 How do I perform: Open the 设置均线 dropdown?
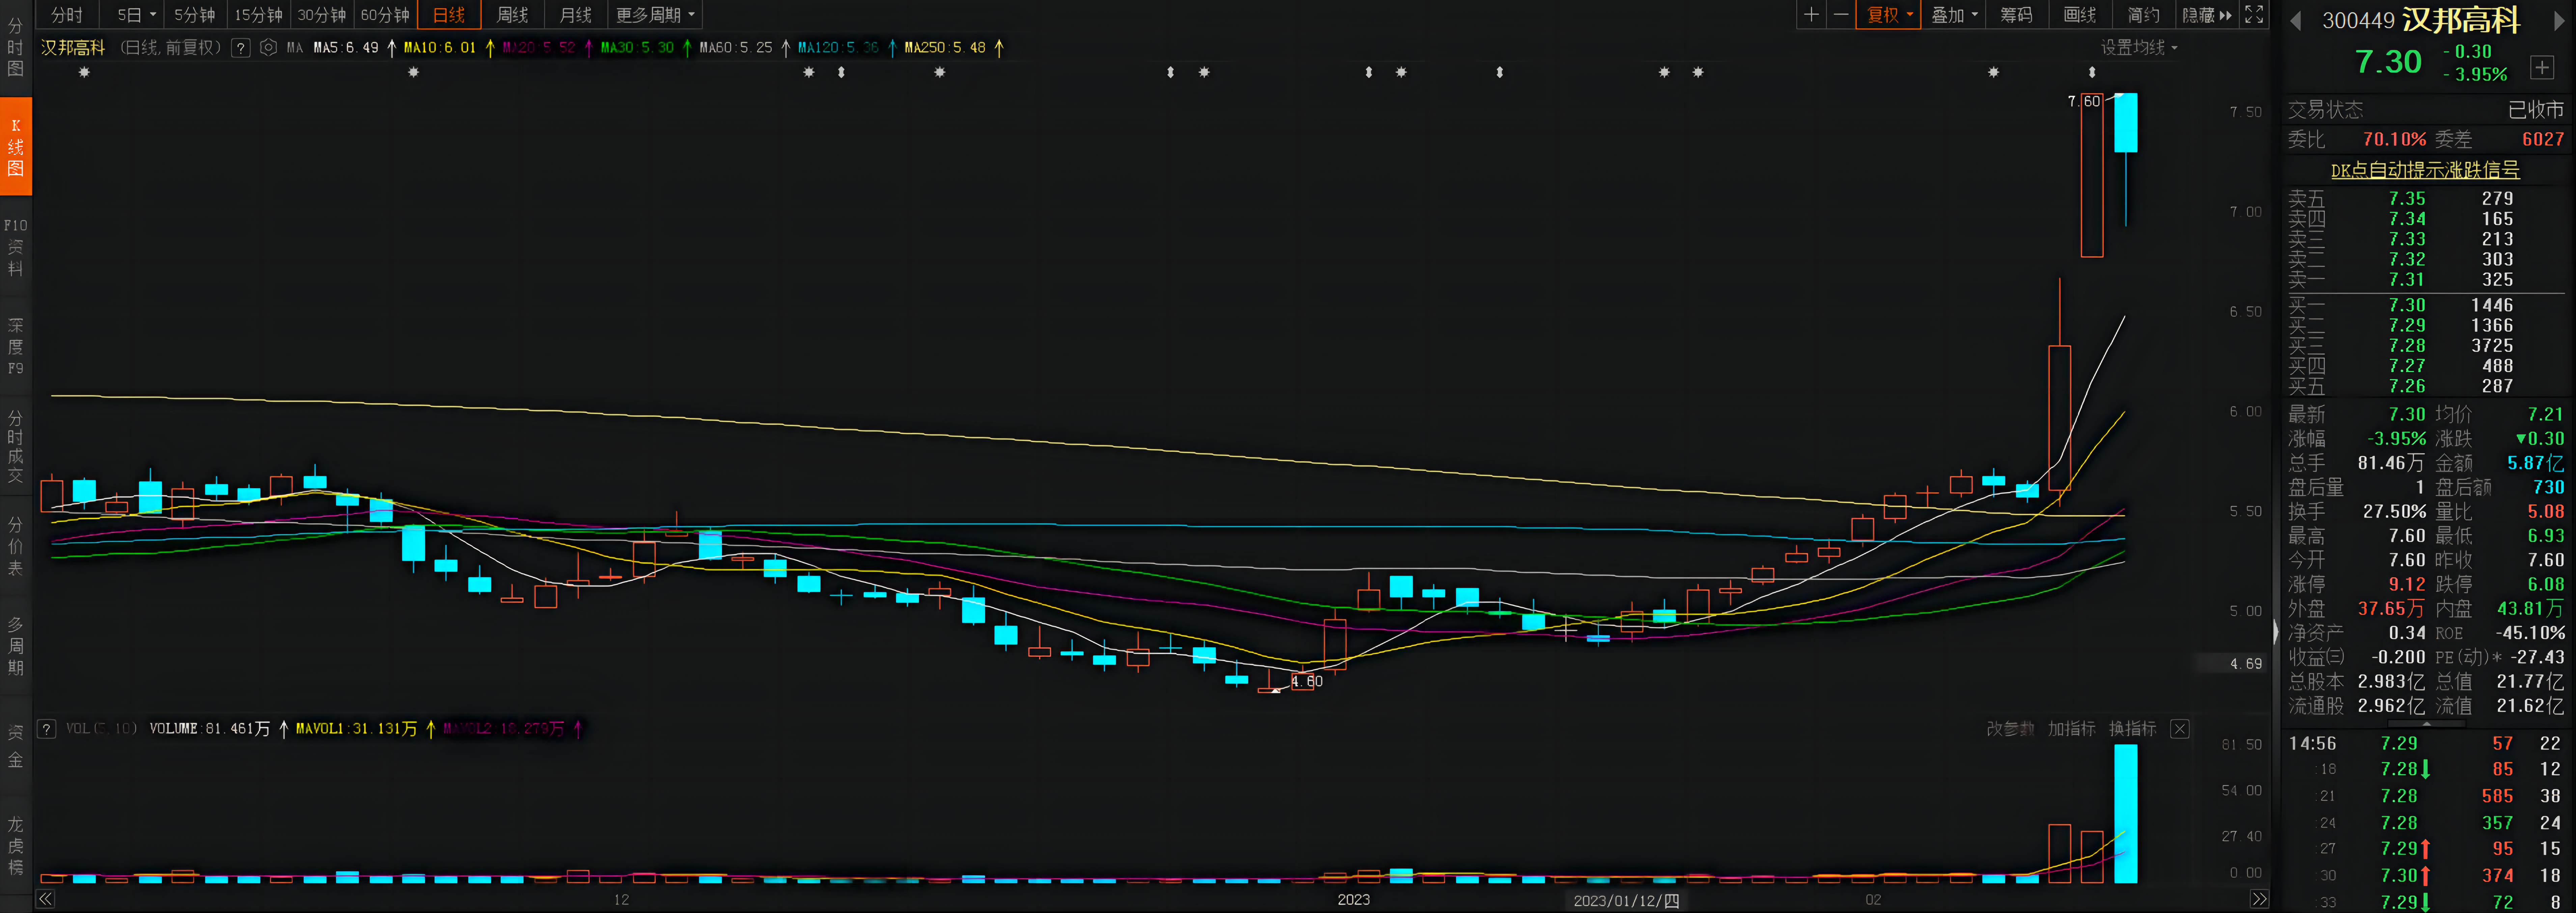[x=2138, y=47]
